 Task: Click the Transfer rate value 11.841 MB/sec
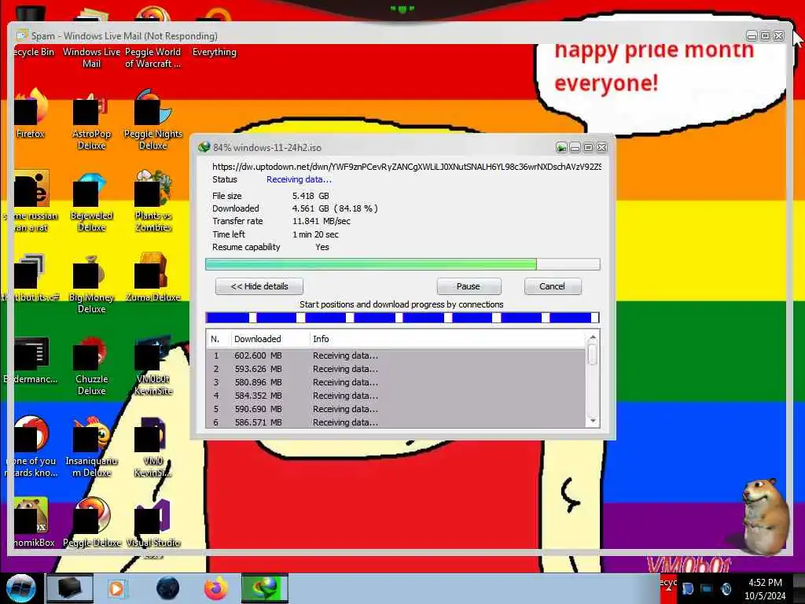[x=322, y=221]
